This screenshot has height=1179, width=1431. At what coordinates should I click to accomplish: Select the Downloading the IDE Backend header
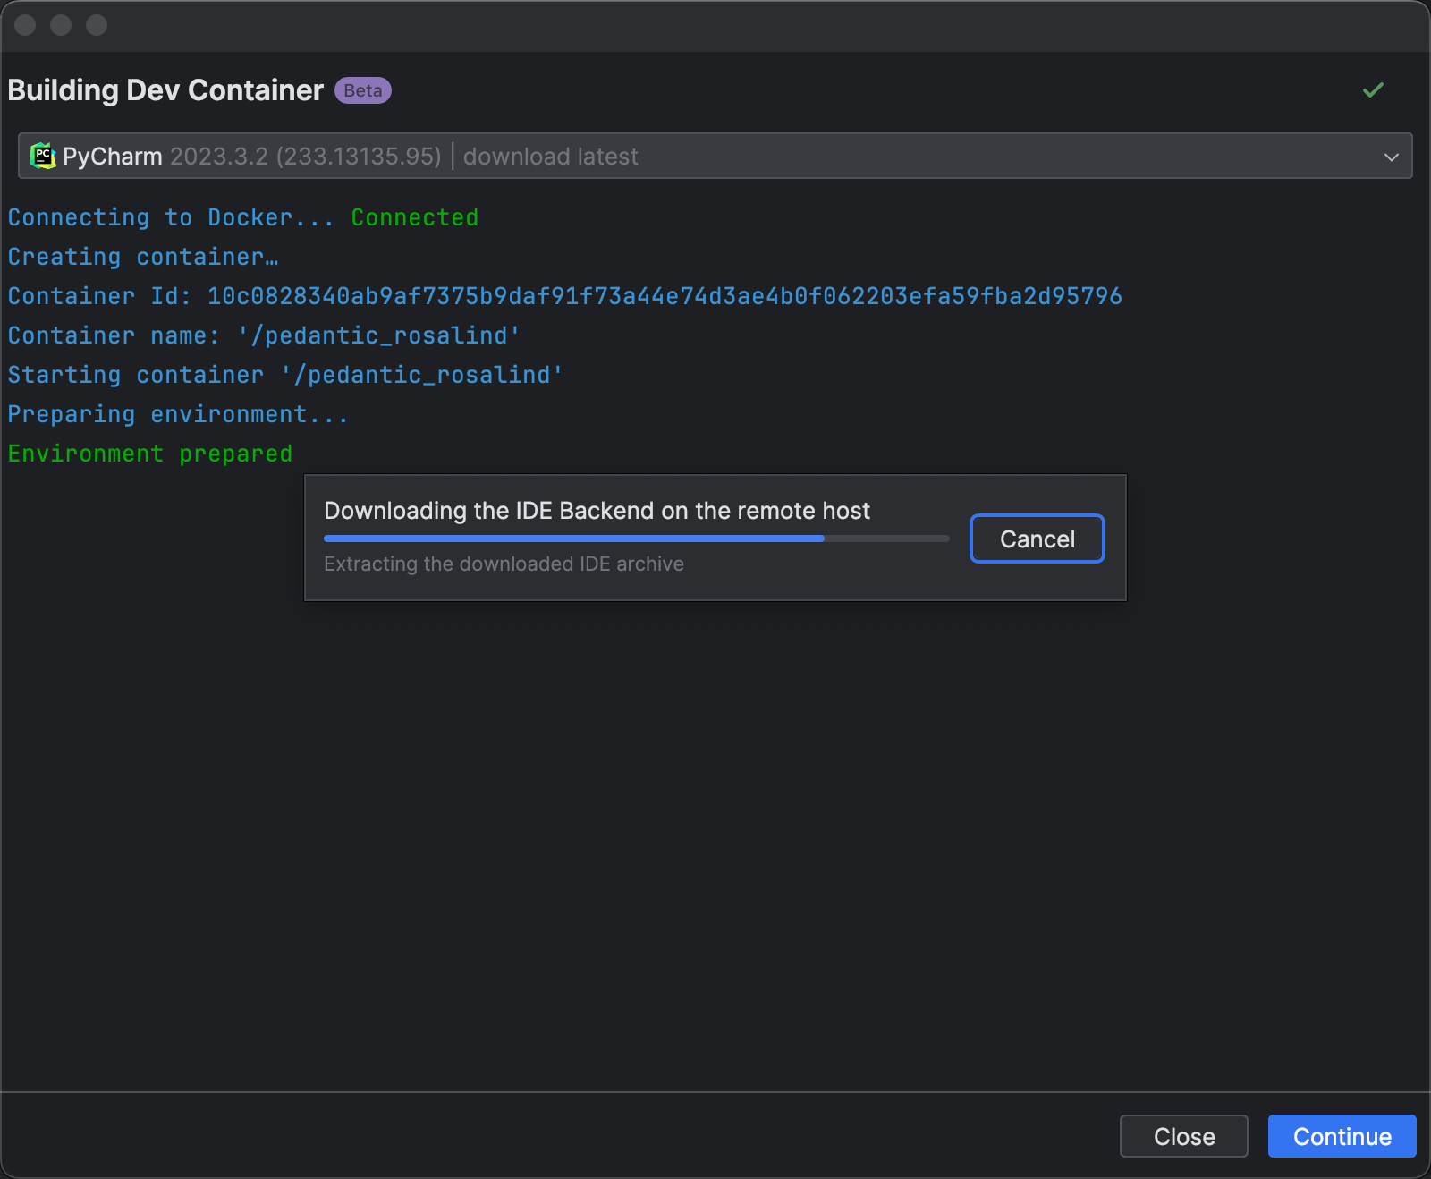(x=597, y=511)
